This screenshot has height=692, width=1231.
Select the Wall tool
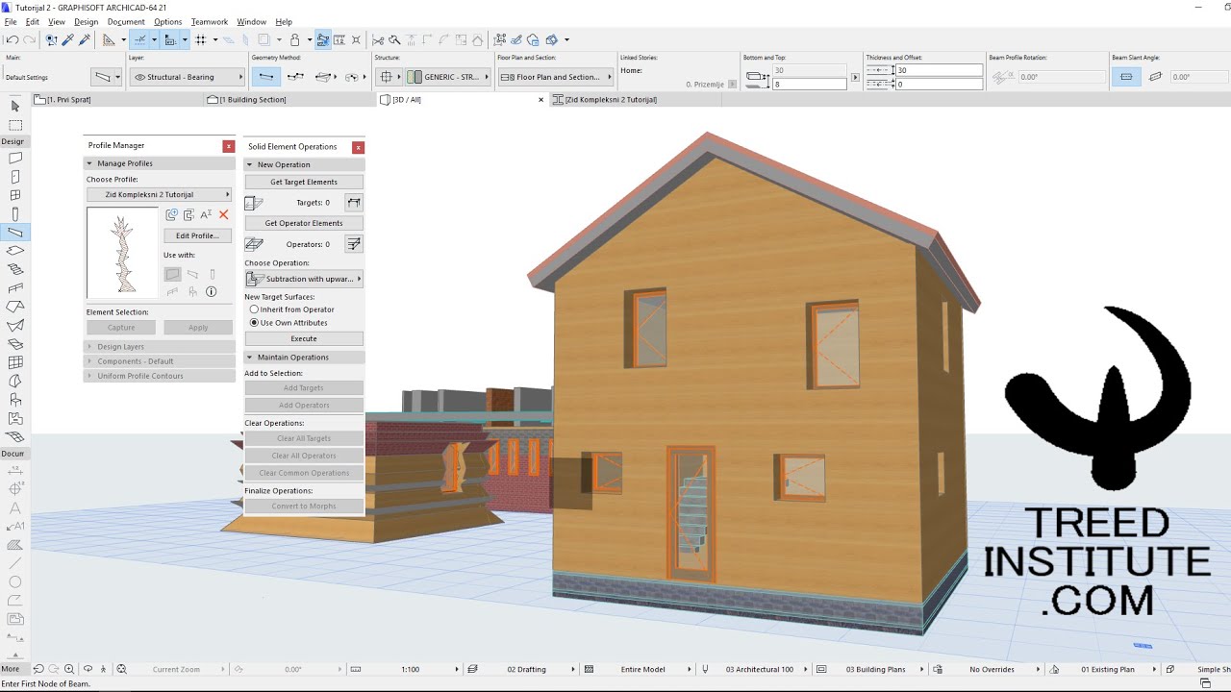(x=15, y=159)
